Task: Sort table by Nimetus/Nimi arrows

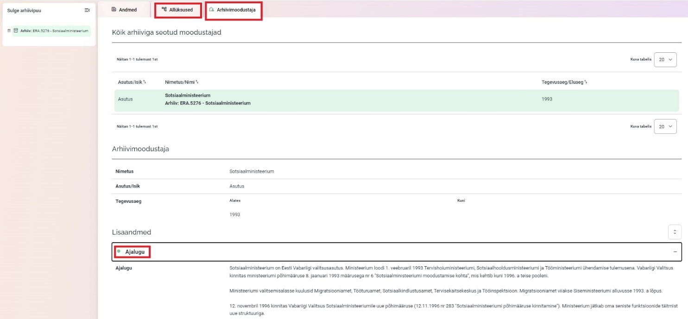Action: 197,82
